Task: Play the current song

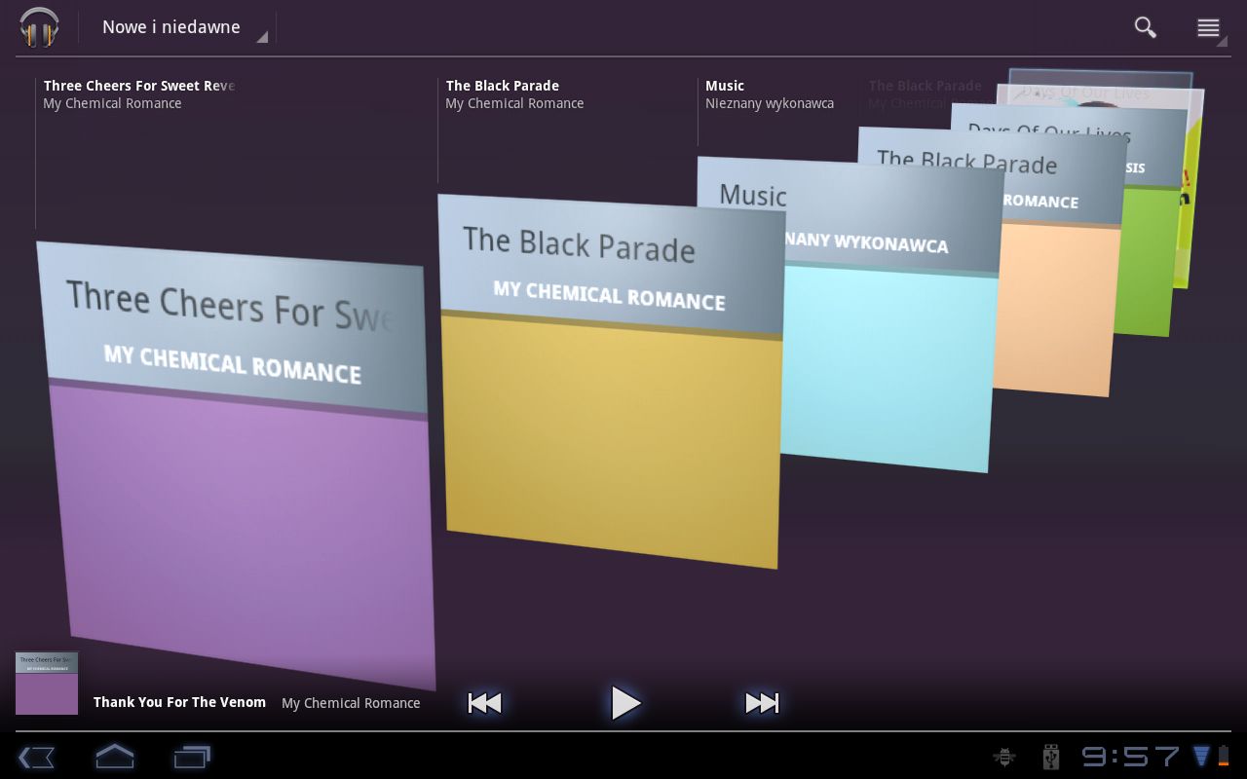Action: [x=625, y=703]
